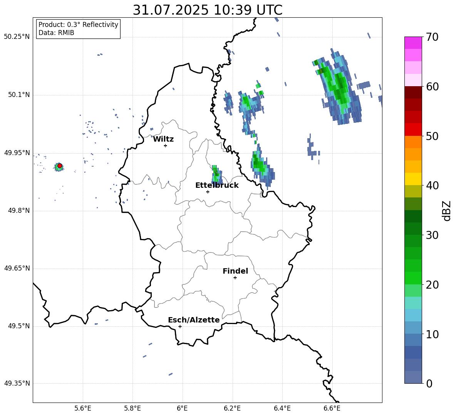The image size is (456, 416).
Task: Click the colorbar tick label 10
Action: click(432, 334)
